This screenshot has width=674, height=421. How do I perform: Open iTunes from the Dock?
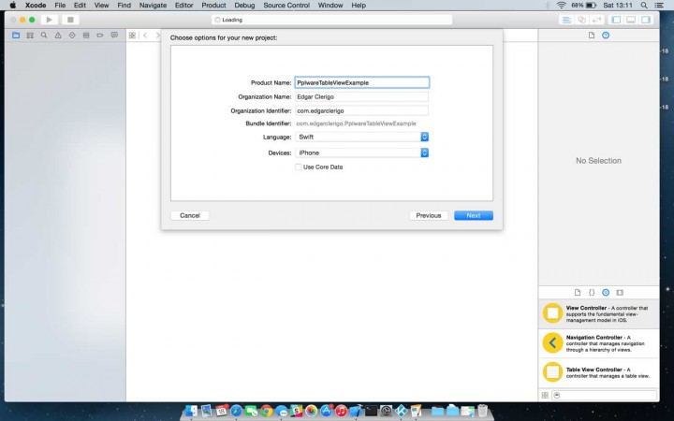pos(341,411)
